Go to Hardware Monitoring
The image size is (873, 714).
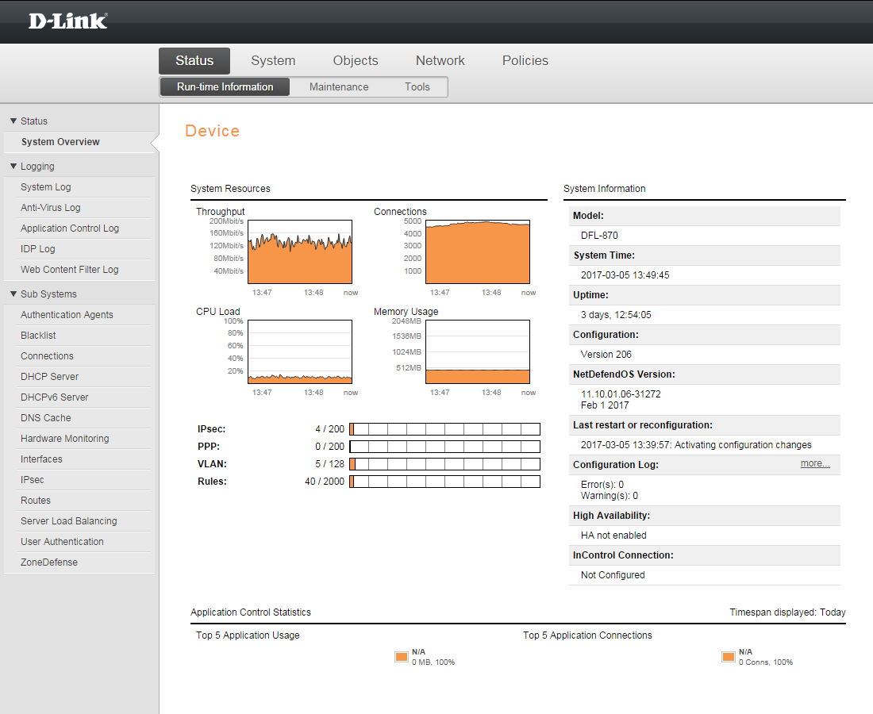point(65,439)
